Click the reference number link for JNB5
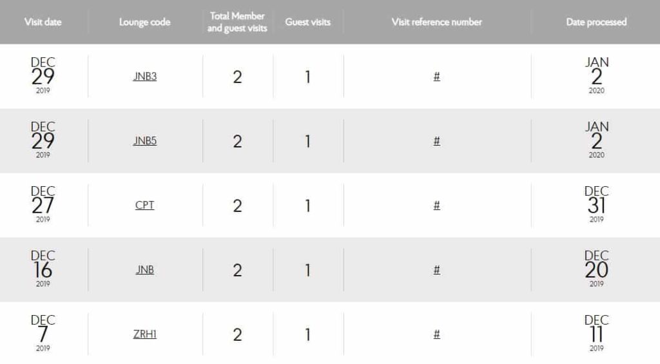Viewport: 660px width, 364px height. tap(436, 141)
